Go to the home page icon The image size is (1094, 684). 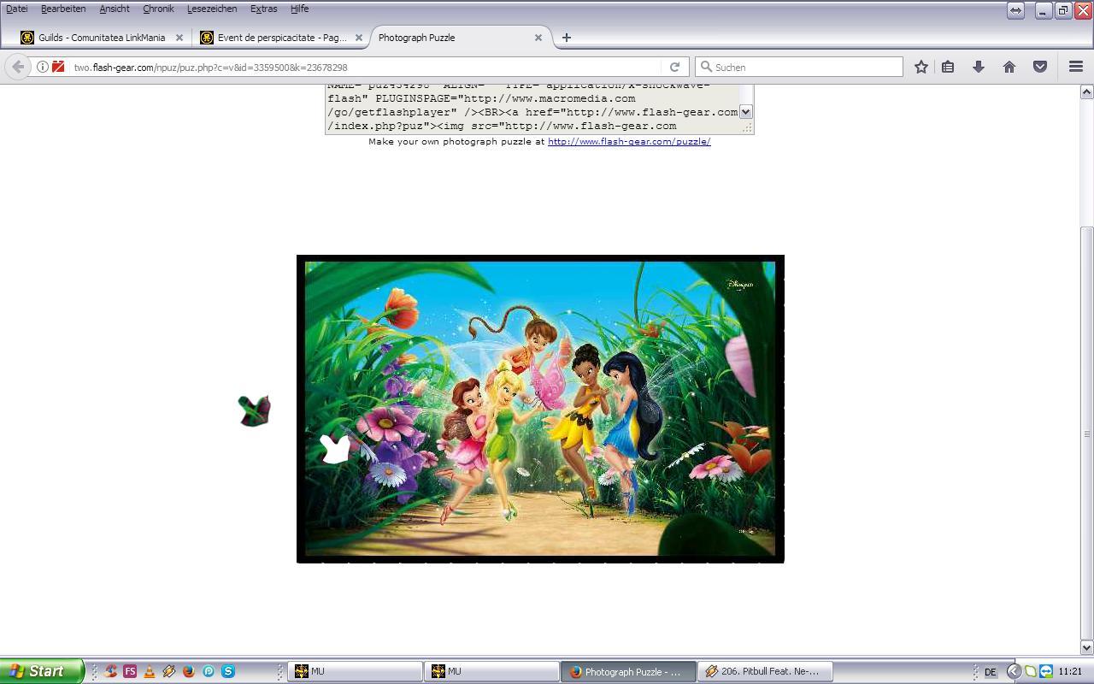pyautogui.click(x=1009, y=67)
